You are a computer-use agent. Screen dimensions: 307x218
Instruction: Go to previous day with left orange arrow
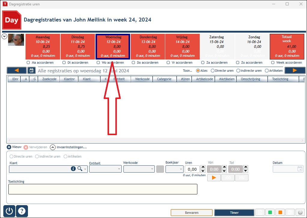17,70
